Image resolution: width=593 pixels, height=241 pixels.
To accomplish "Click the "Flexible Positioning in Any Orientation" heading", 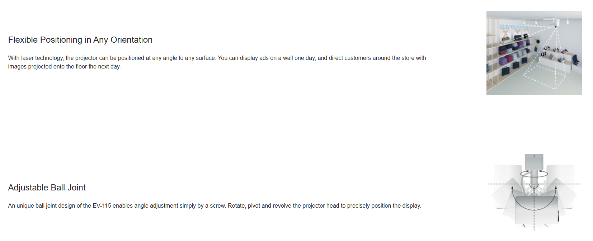I will click(80, 40).
